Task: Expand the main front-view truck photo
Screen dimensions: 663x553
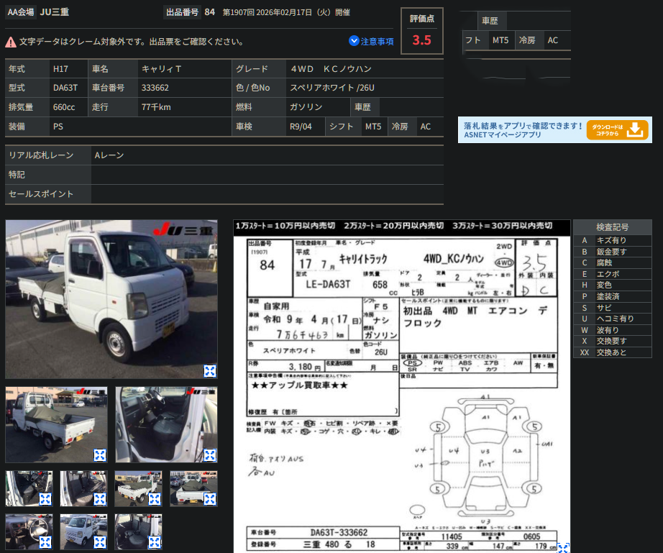Action: (210, 371)
